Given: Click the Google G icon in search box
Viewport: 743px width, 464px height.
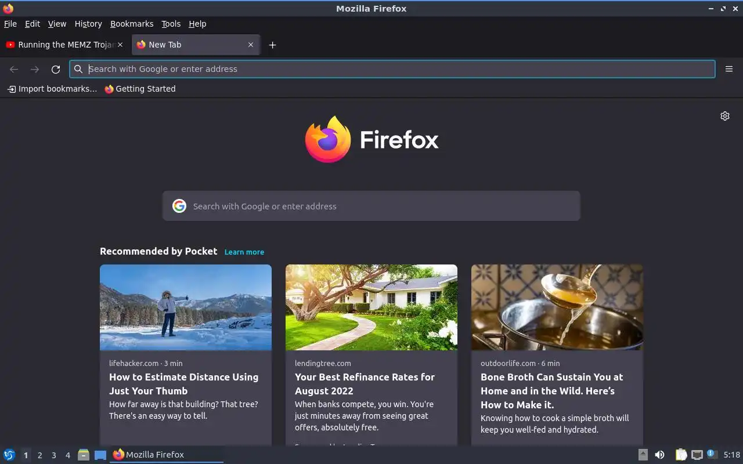Looking at the screenshot, I should click(x=179, y=206).
